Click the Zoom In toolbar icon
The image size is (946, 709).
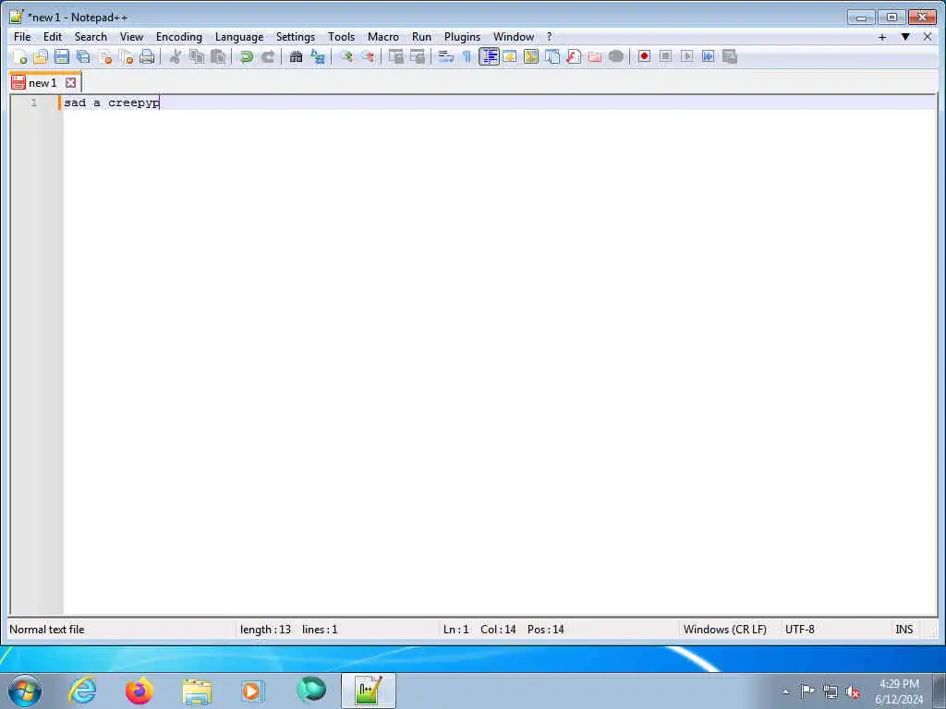coord(346,56)
